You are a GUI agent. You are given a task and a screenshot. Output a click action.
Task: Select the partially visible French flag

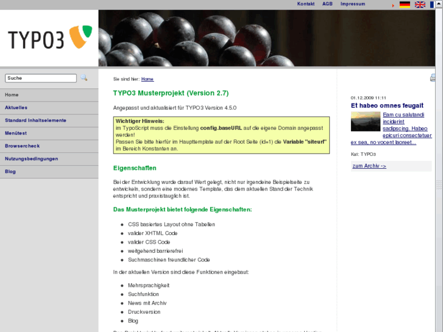432,4
